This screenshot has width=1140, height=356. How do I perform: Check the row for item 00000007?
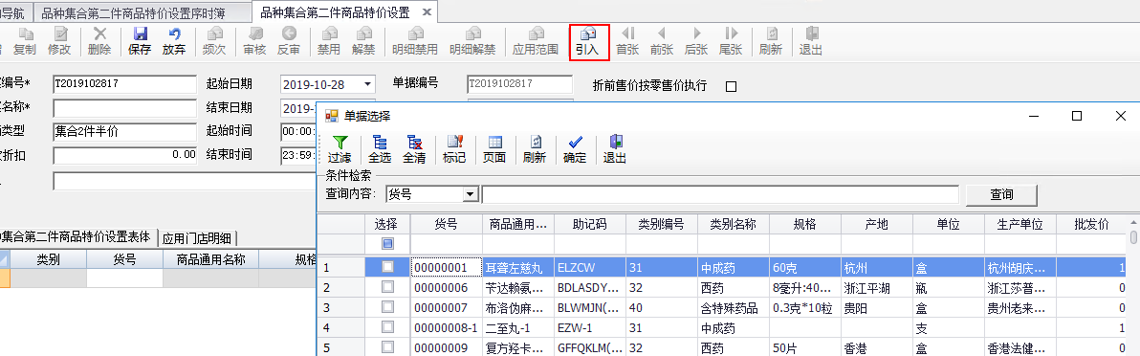pyautogui.click(x=387, y=307)
